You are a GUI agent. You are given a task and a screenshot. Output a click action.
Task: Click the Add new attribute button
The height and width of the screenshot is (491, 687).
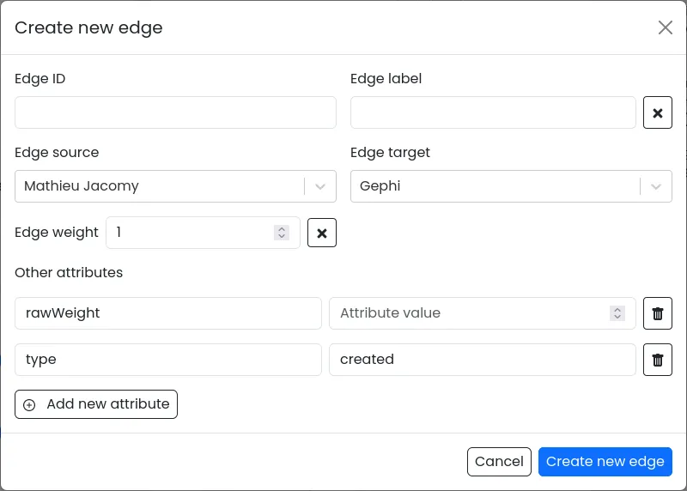click(96, 404)
